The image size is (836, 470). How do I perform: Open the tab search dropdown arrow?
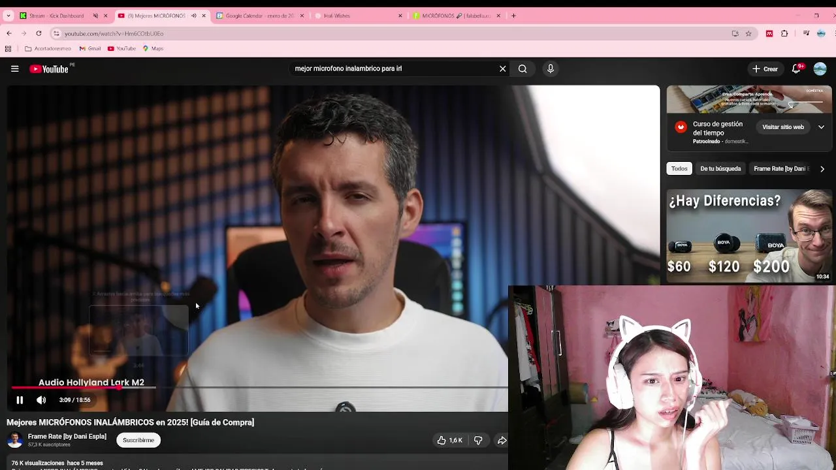[8, 16]
